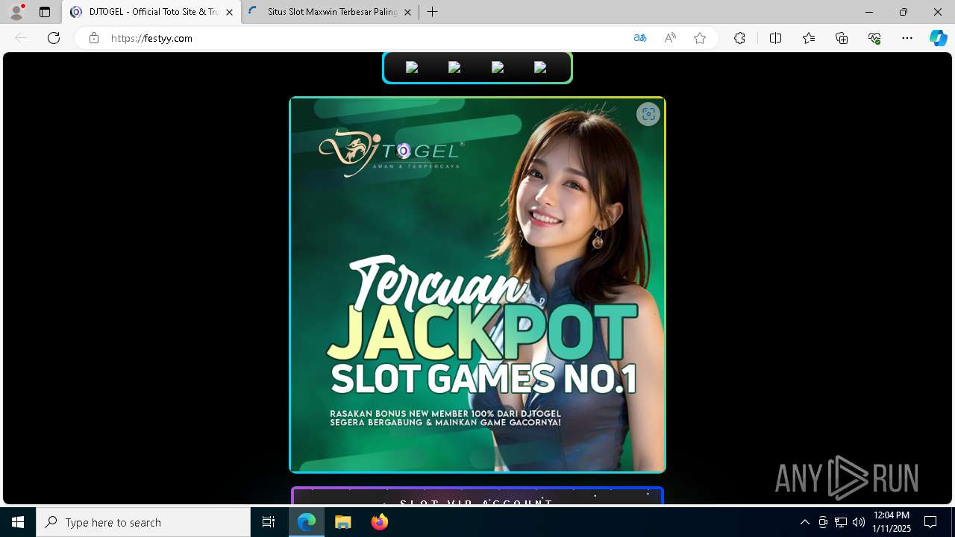955x537 pixels.
Task: Open the notification center icon
Action: click(930, 522)
